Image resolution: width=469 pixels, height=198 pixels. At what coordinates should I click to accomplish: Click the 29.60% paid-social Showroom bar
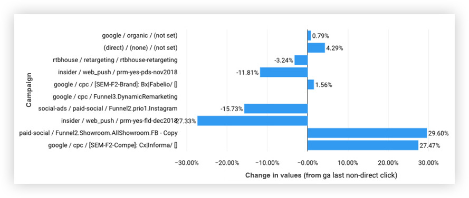coord(367,133)
